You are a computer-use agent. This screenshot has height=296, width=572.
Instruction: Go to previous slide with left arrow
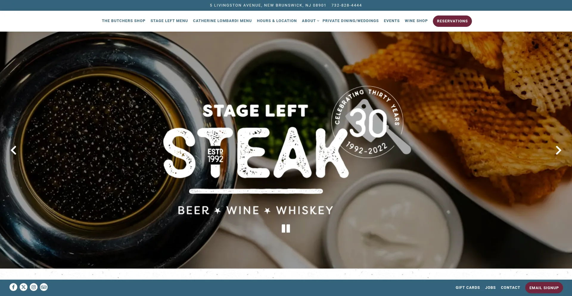click(x=13, y=150)
